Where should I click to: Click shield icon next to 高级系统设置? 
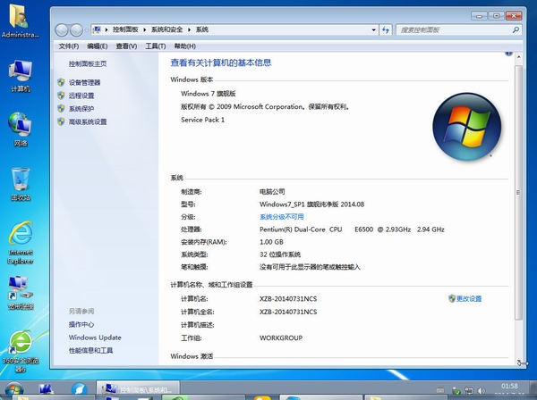click(x=61, y=121)
